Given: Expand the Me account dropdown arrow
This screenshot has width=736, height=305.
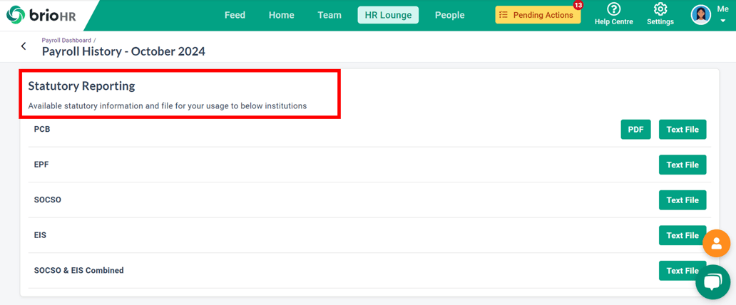Looking at the screenshot, I should click(x=722, y=21).
